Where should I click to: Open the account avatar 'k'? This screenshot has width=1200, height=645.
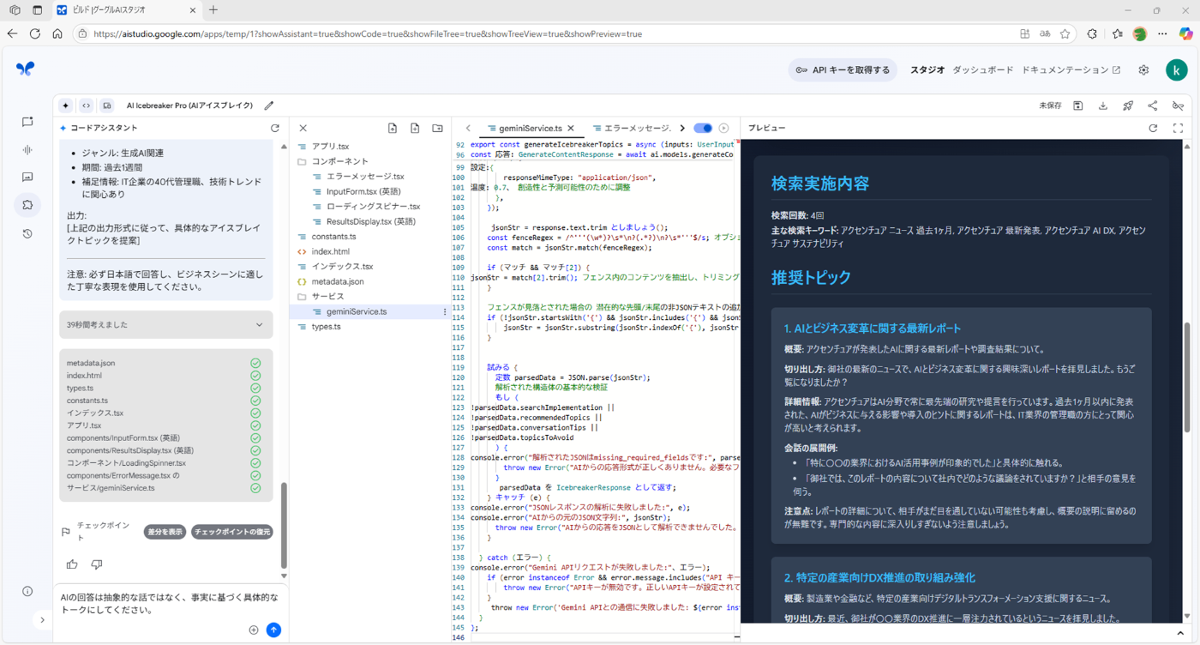(1177, 70)
